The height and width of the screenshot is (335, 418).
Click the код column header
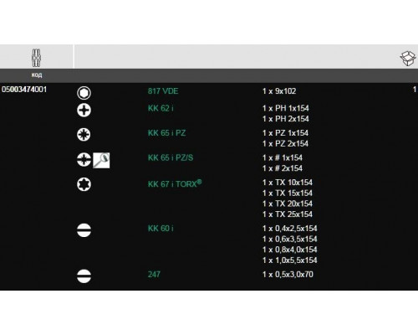click(37, 75)
